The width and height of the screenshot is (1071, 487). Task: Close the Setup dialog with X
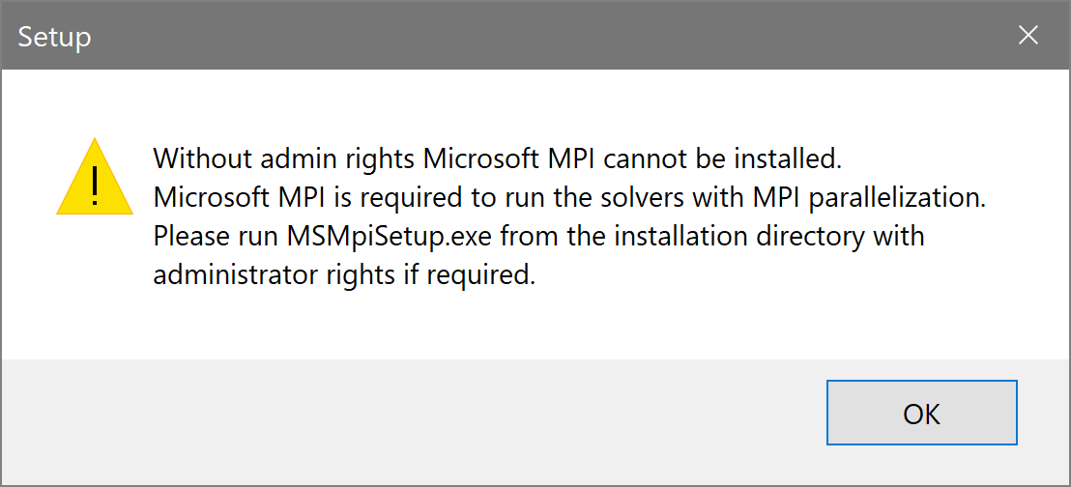[1028, 36]
